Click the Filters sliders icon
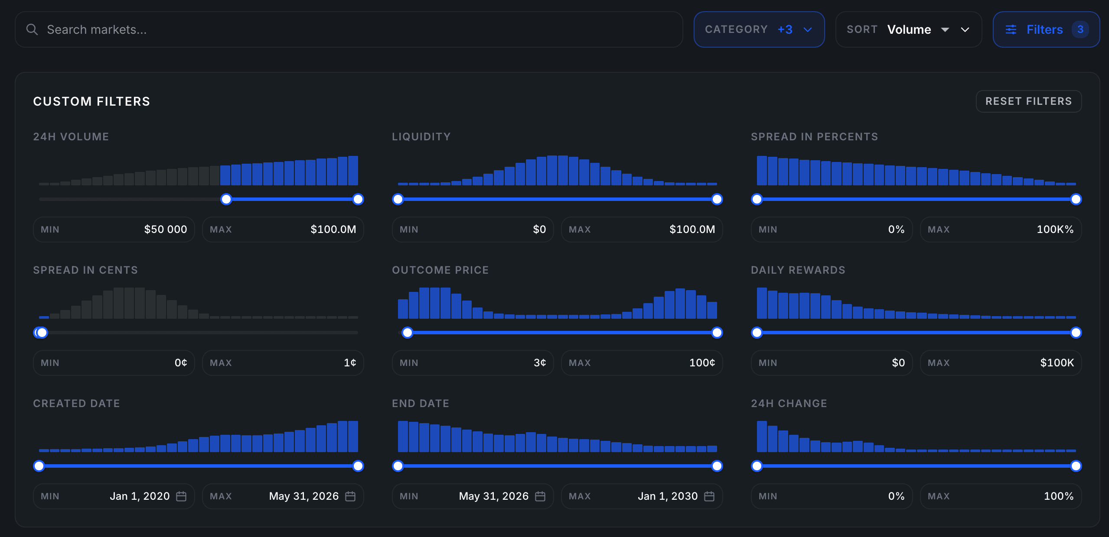The width and height of the screenshot is (1109, 537). point(1011,29)
